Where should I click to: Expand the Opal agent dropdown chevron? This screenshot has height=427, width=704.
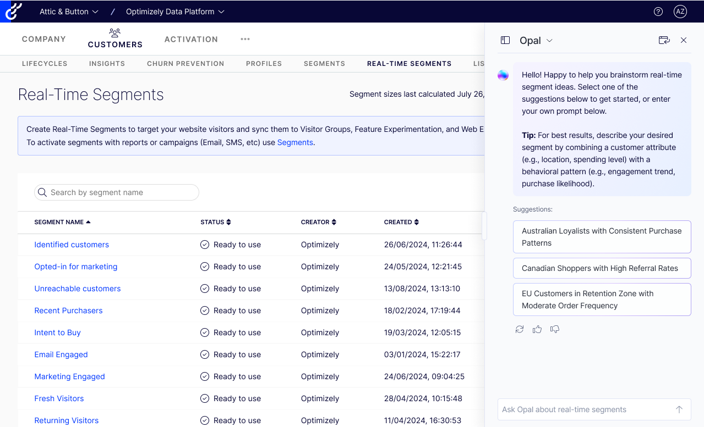(549, 41)
